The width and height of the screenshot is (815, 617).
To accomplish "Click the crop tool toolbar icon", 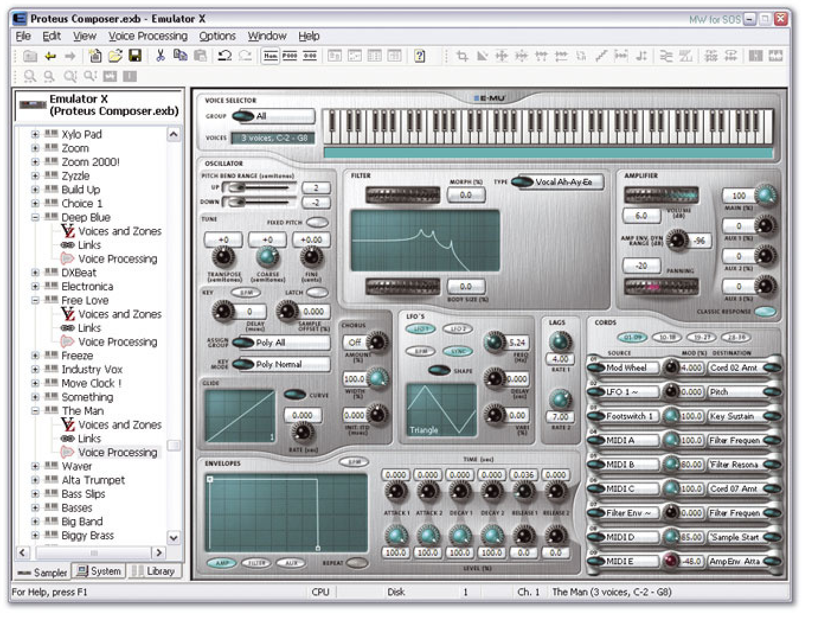I will [x=462, y=56].
